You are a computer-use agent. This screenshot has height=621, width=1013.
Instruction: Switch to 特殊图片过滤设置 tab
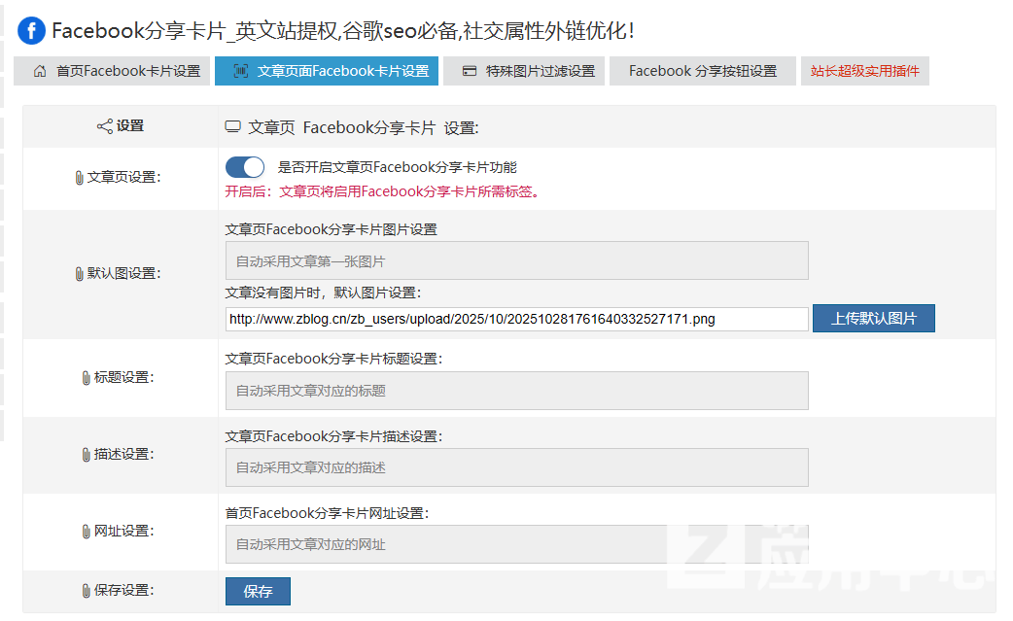click(x=524, y=71)
